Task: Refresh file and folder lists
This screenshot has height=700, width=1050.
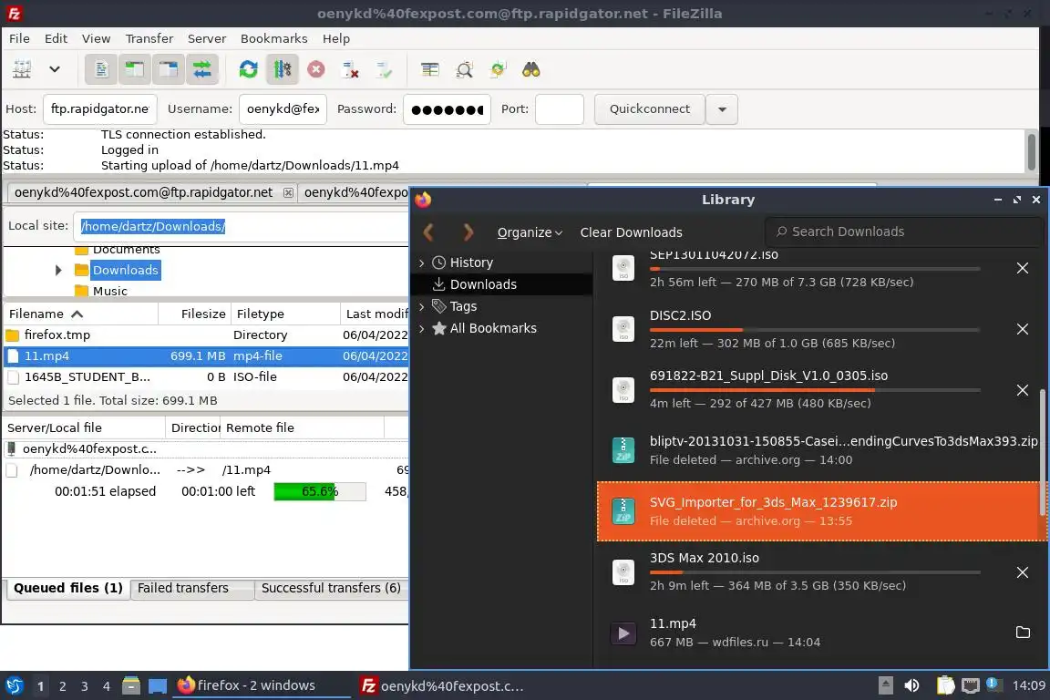Action: 249,69
